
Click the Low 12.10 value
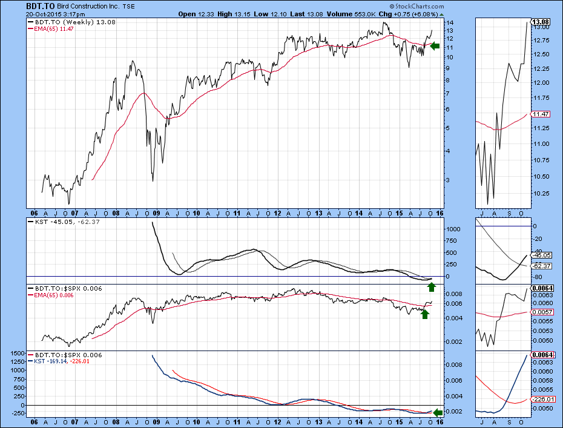pyautogui.click(x=271, y=15)
